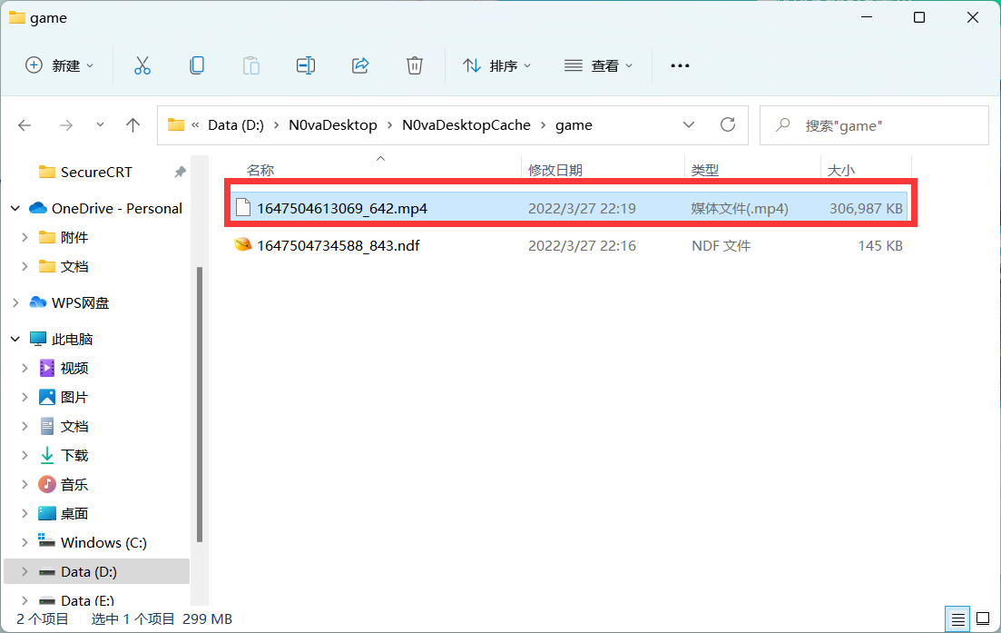This screenshot has width=1001, height=633.
Task: Sort by the 修改日期 column header
Action: point(555,170)
